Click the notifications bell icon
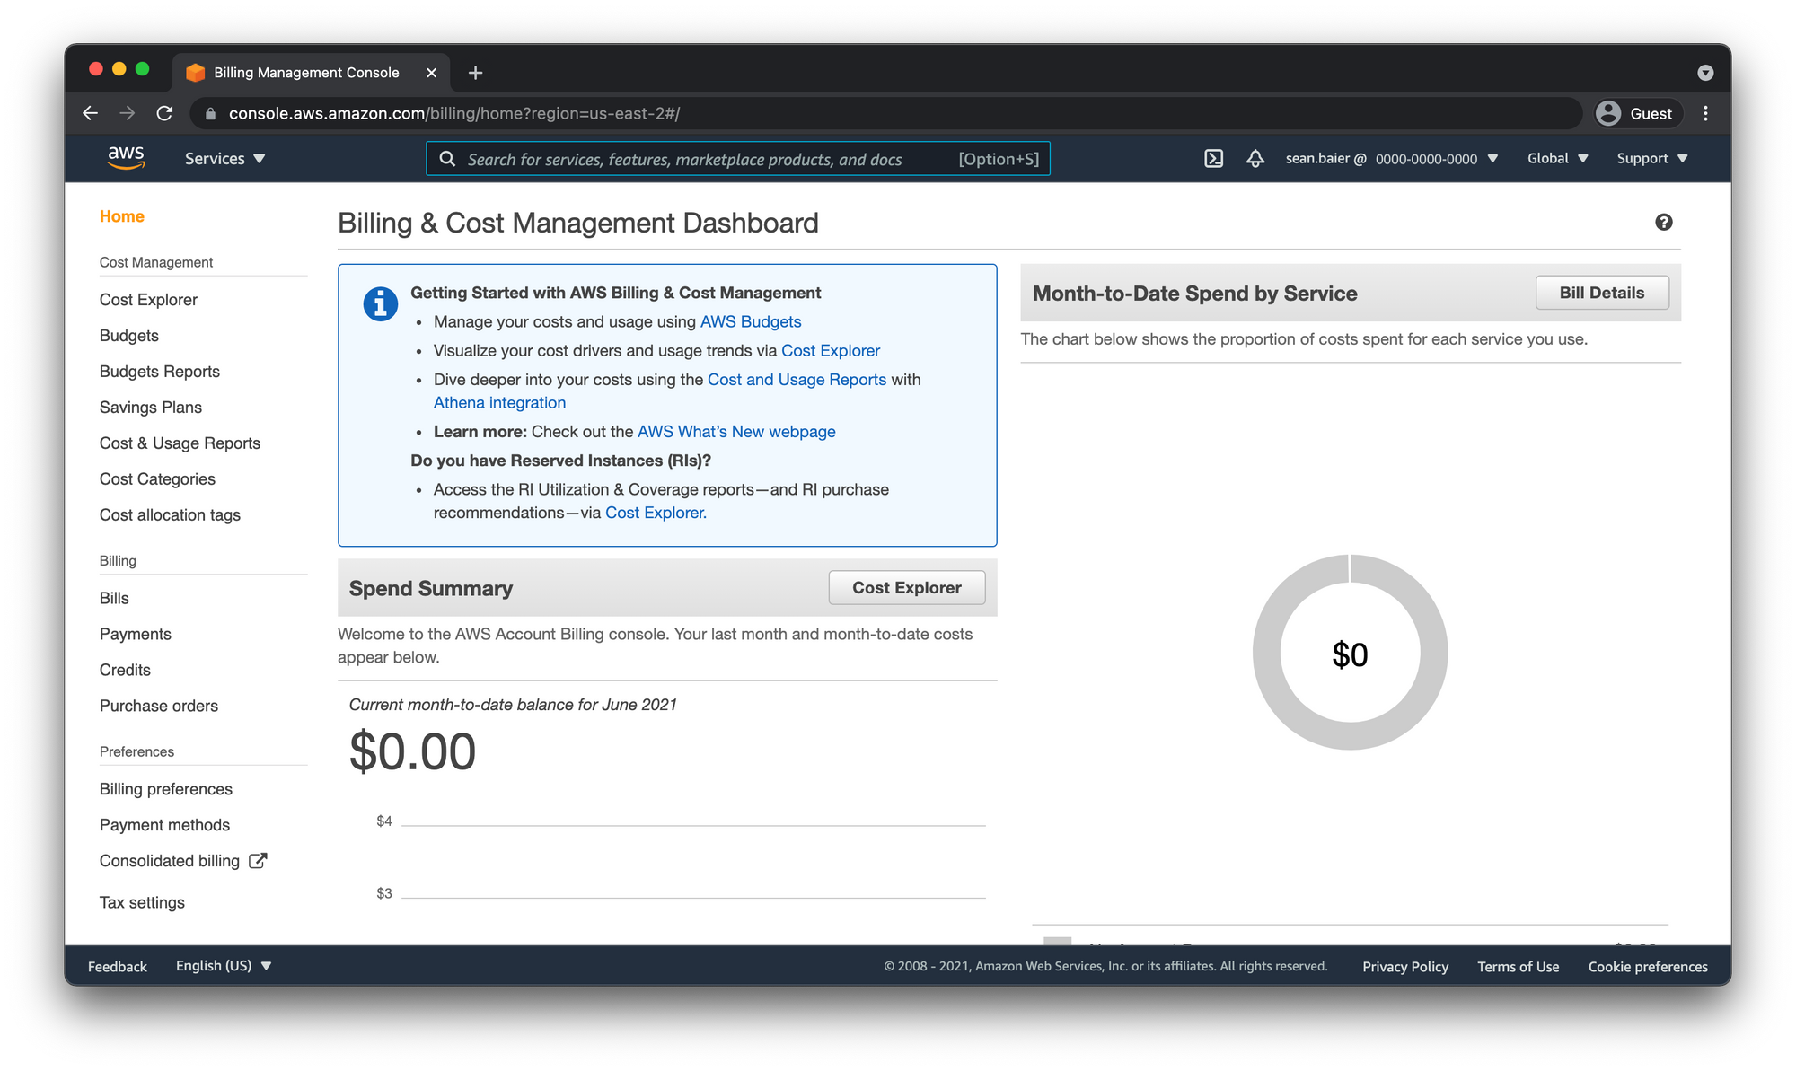 click(1255, 159)
